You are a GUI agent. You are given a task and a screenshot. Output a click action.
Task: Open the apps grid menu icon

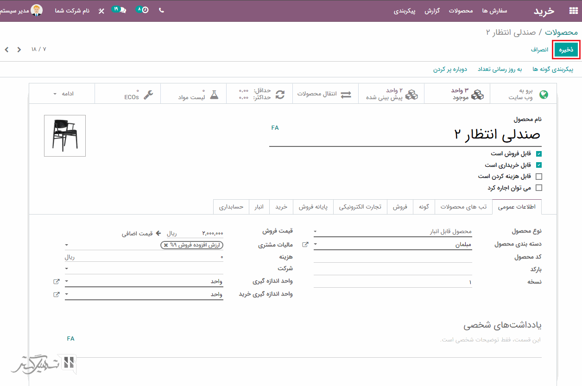(573, 11)
